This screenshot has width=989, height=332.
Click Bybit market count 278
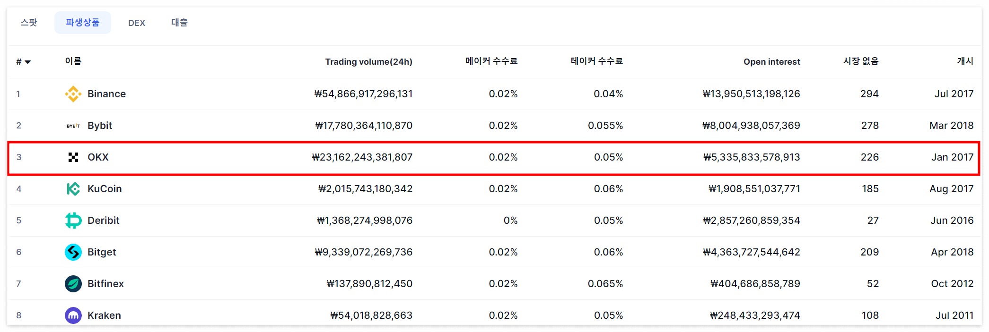coord(870,126)
